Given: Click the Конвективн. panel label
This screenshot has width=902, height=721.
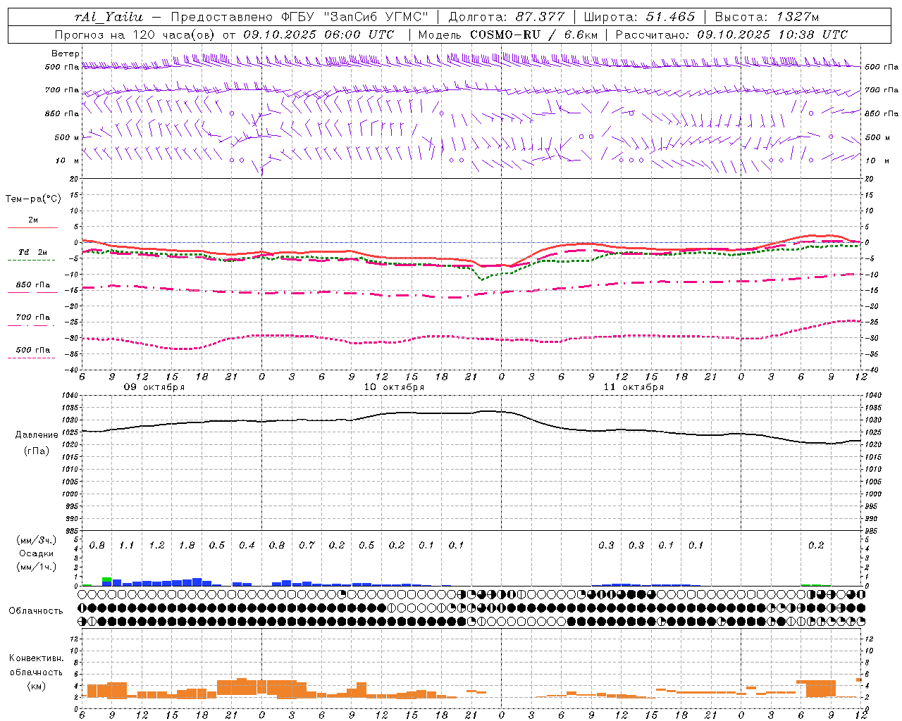Looking at the screenshot, I should point(36,658).
